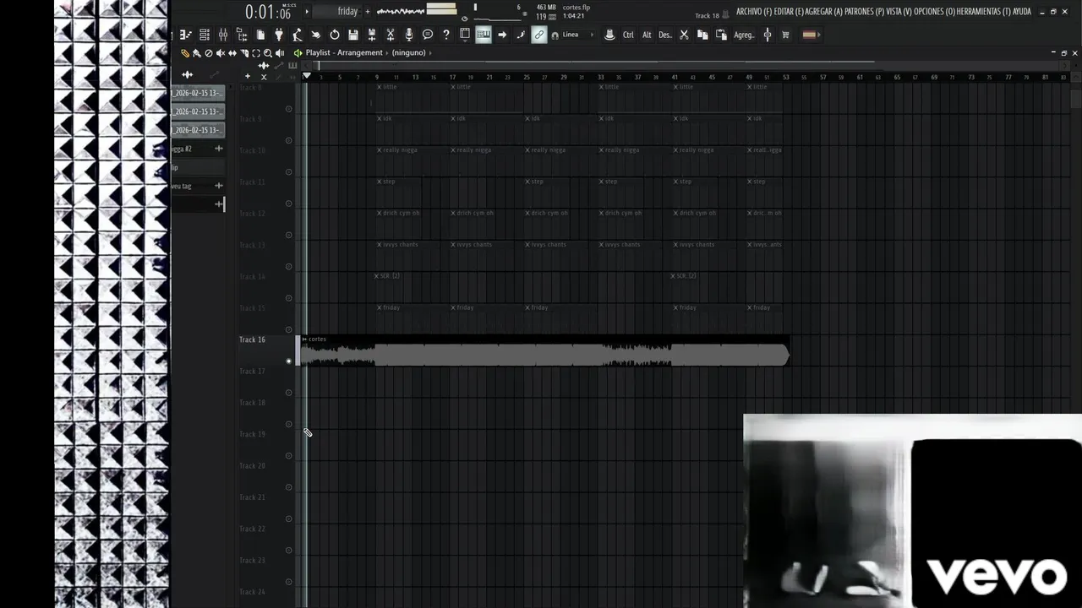The height and width of the screenshot is (608, 1082).
Task: Open the OPCIONES (O) menu
Action: (935, 12)
